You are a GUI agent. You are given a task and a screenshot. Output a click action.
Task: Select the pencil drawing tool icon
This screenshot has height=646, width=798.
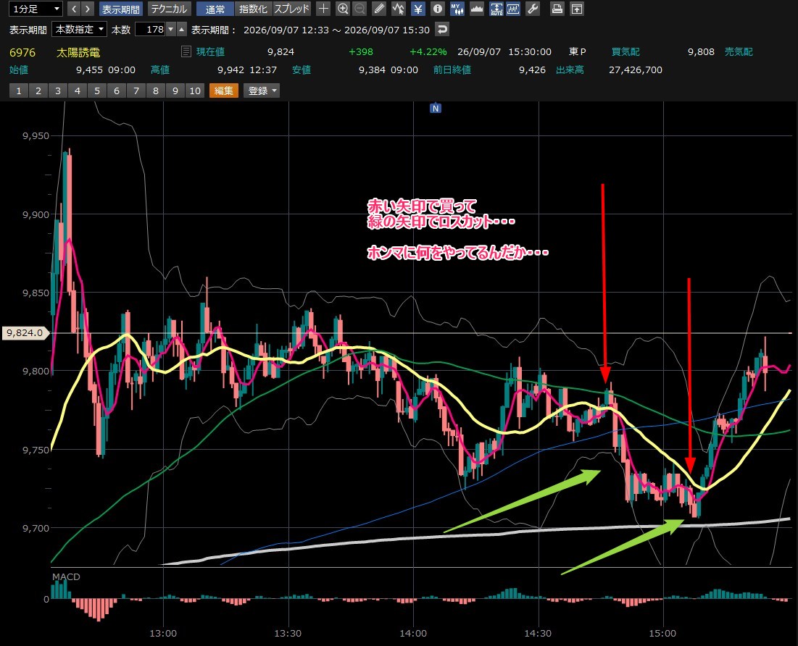379,9
